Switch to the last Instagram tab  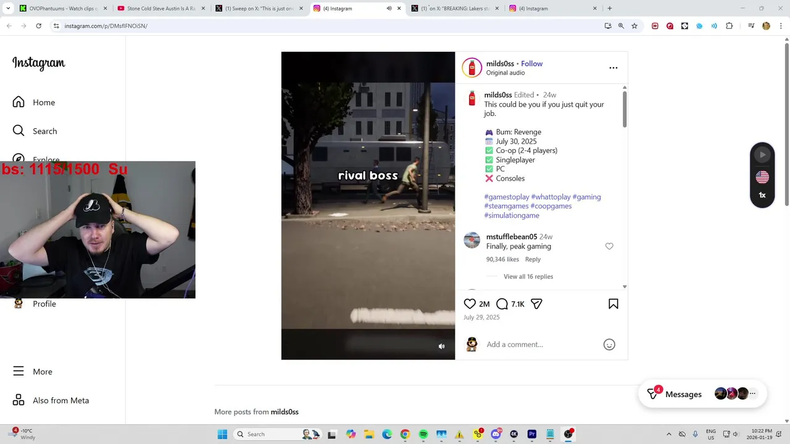(554, 9)
